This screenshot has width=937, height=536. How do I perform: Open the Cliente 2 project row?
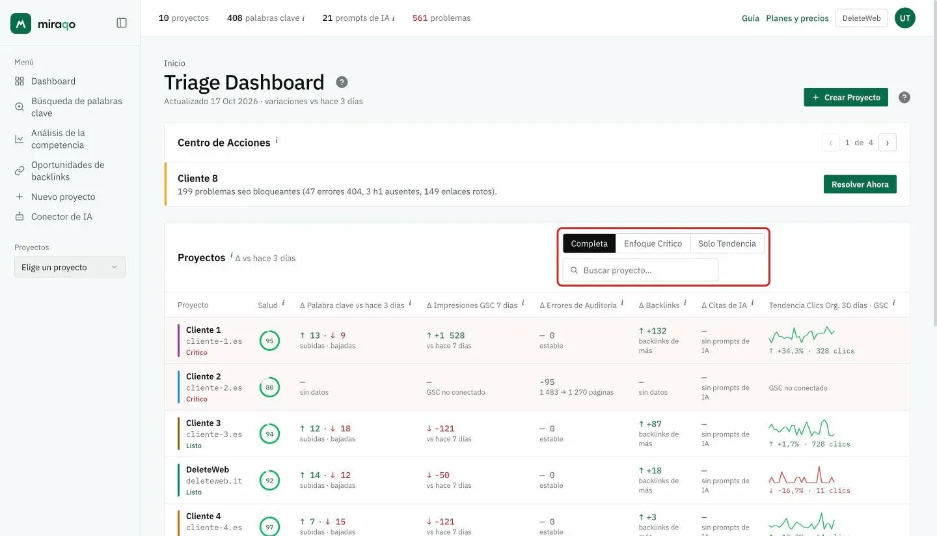537,388
